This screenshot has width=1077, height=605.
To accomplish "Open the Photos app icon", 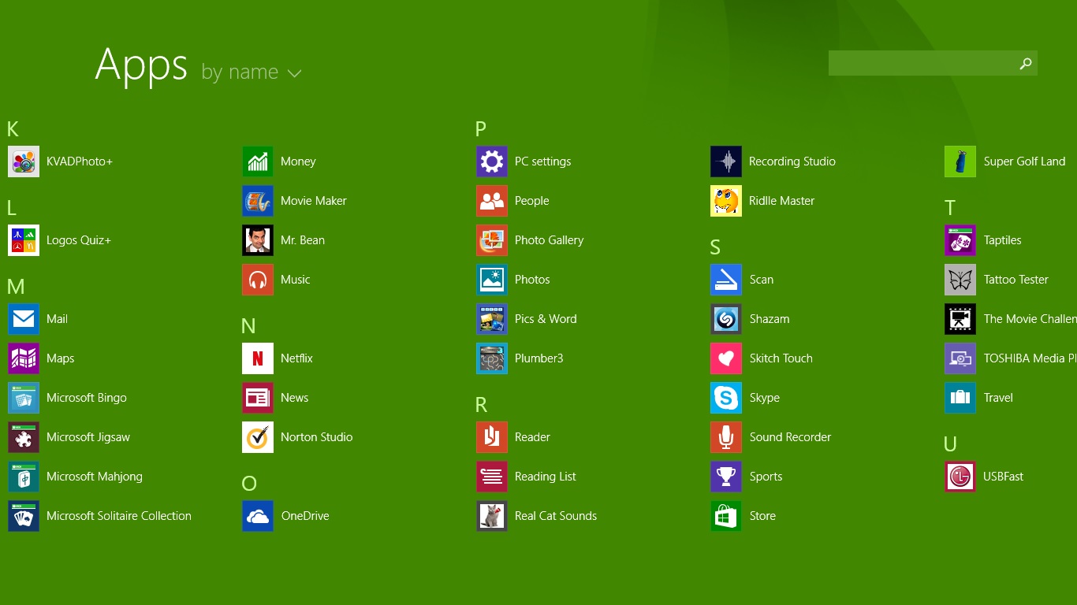I will [492, 280].
